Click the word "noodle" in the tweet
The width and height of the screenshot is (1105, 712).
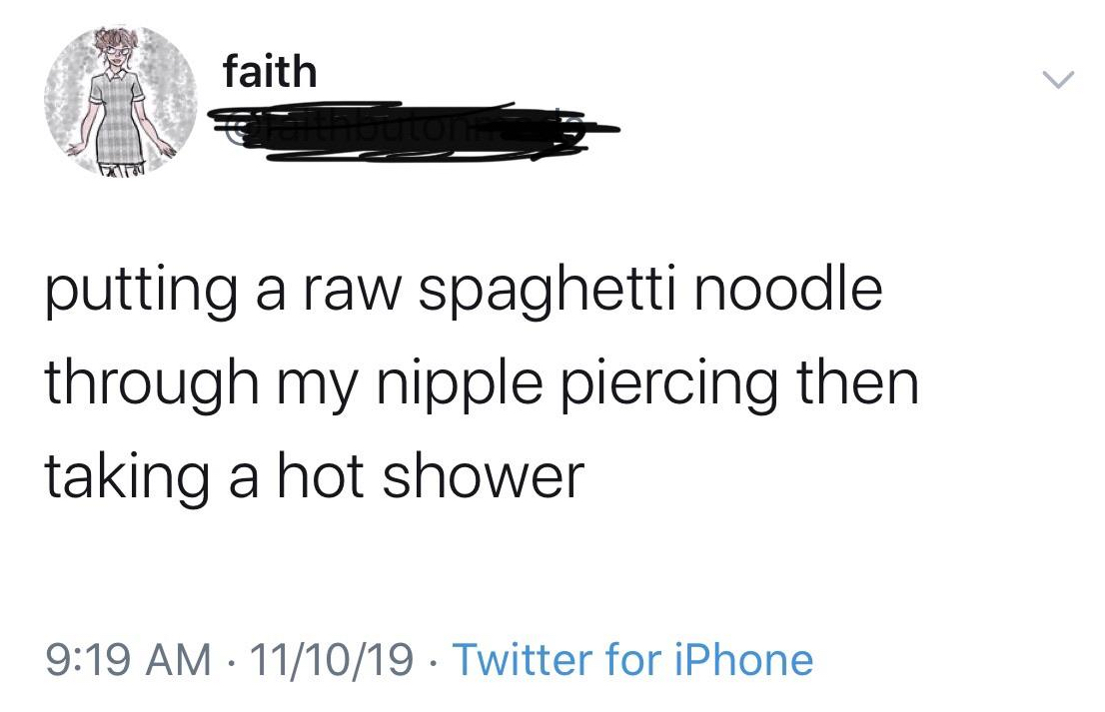pos(788,289)
